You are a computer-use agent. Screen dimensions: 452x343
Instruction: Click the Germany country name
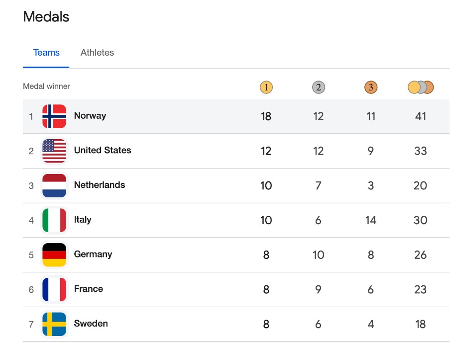tap(93, 254)
